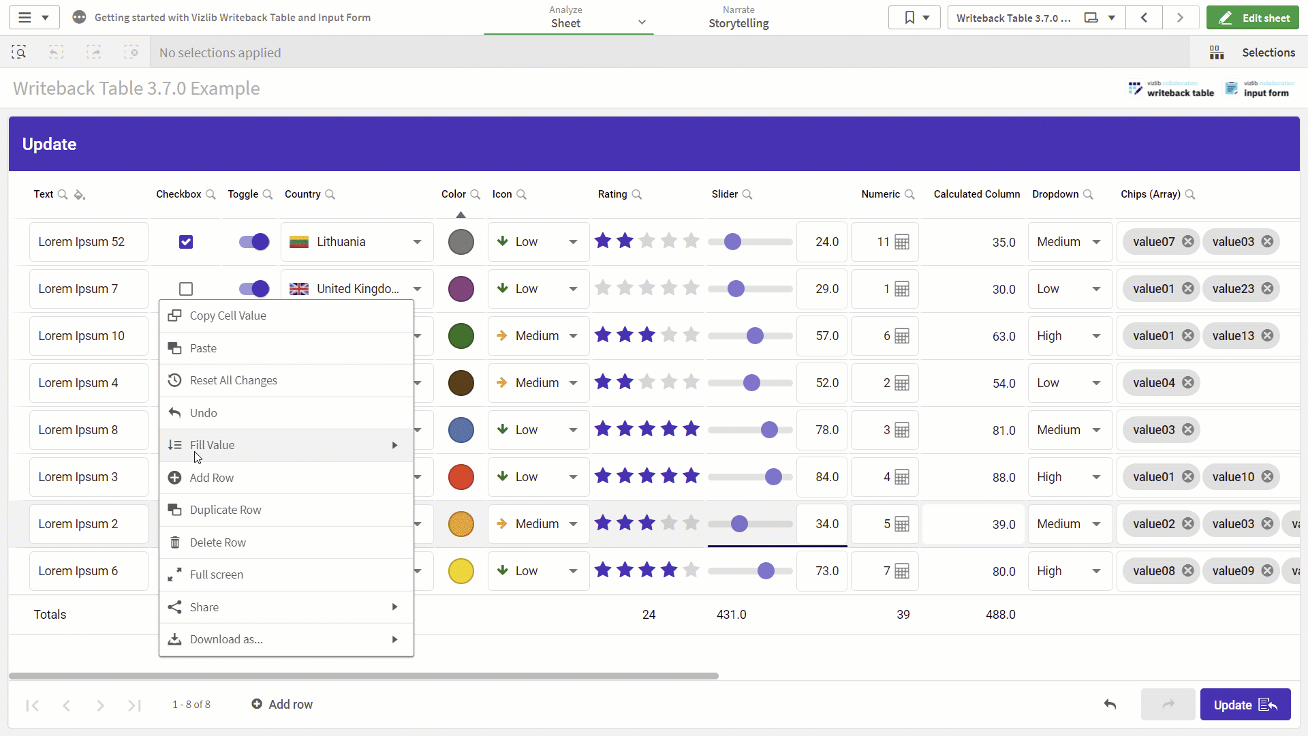Click the smart search selections icon
This screenshot has width=1308, height=736.
(x=18, y=52)
